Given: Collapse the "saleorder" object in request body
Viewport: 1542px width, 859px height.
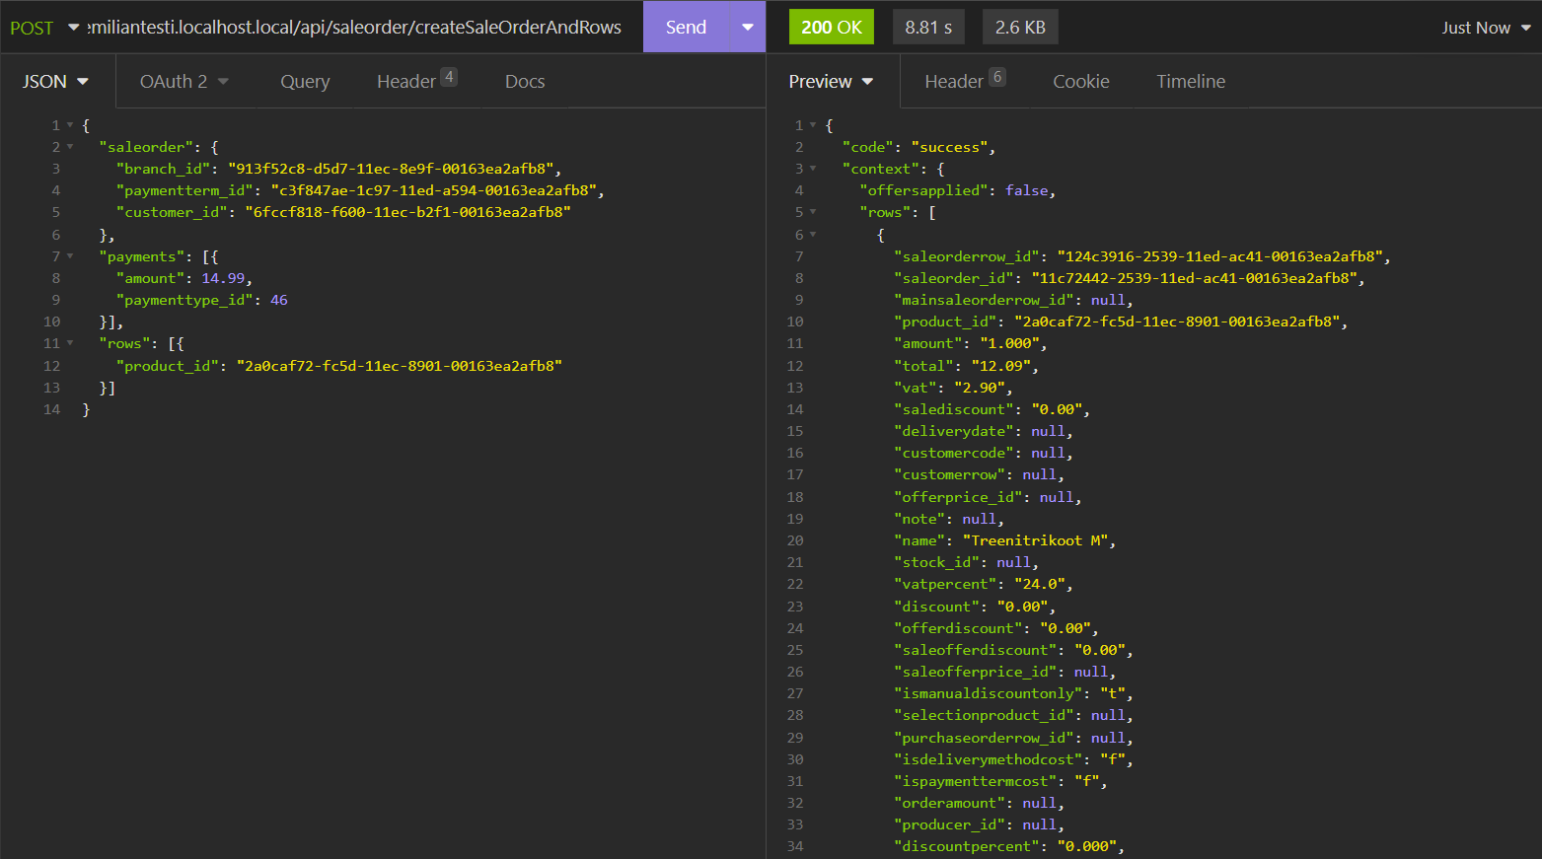Looking at the screenshot, I should 70,147.
